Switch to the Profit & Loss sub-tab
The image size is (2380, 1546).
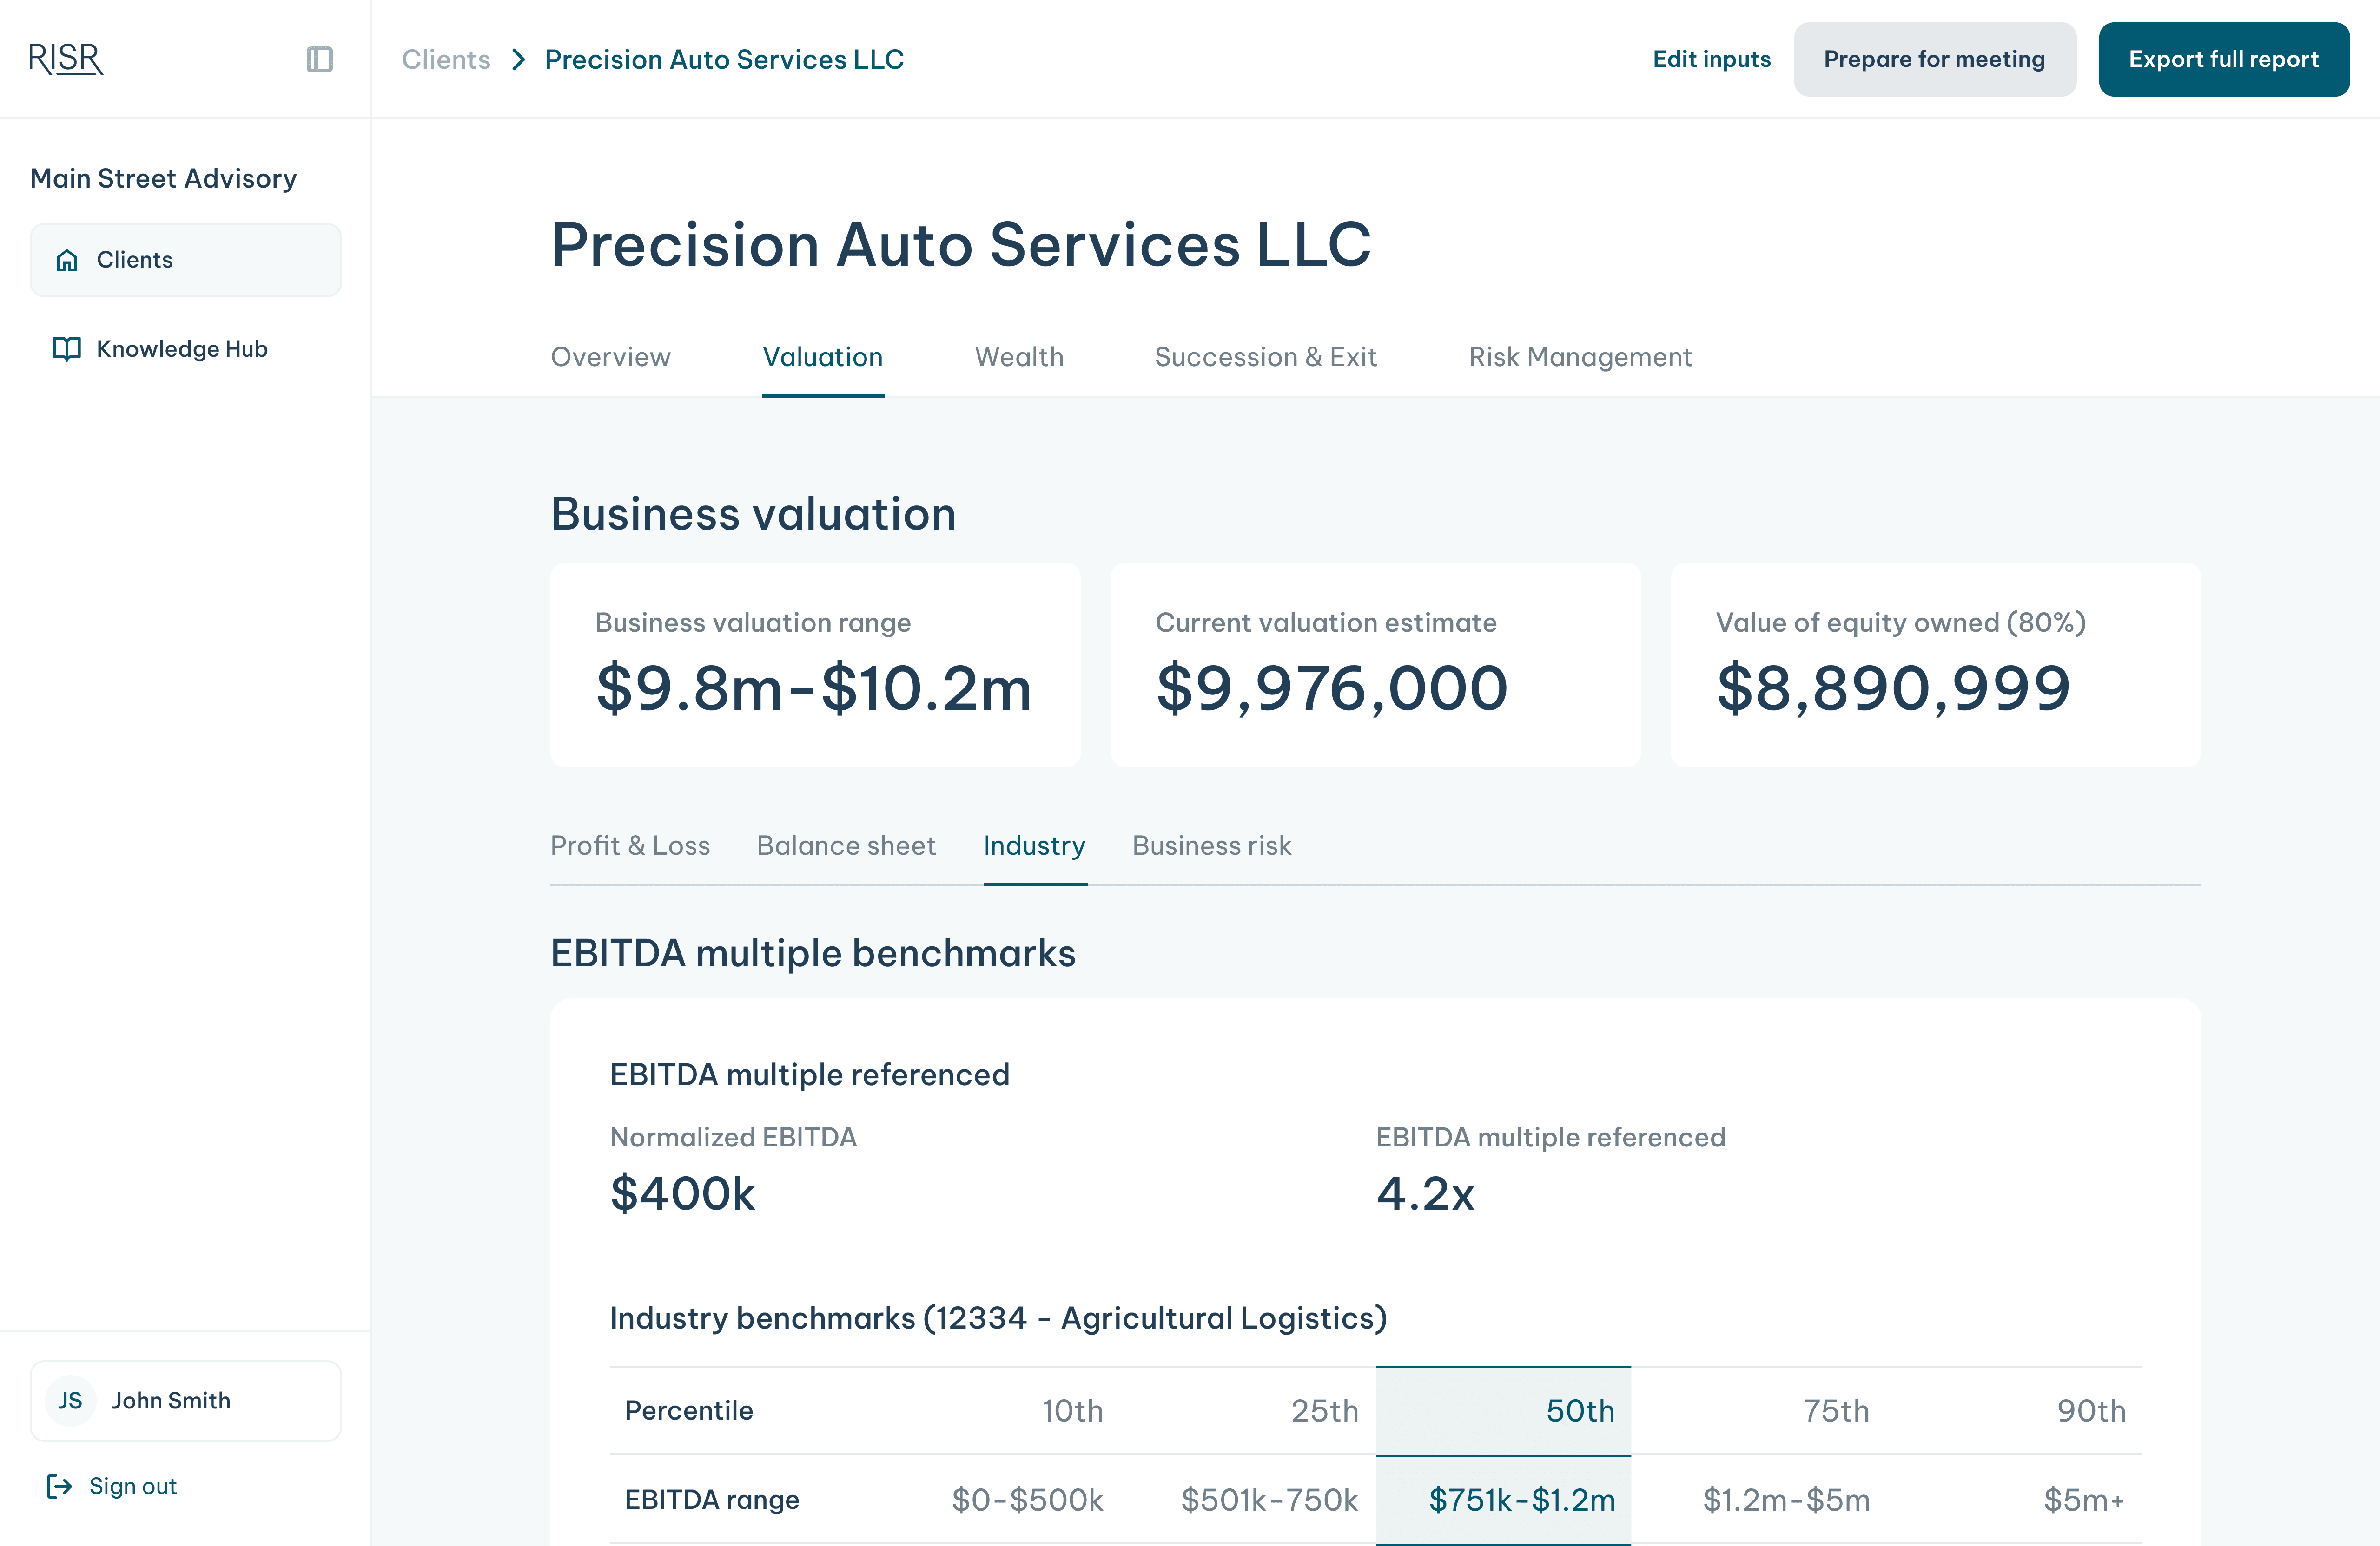point(630,845)
